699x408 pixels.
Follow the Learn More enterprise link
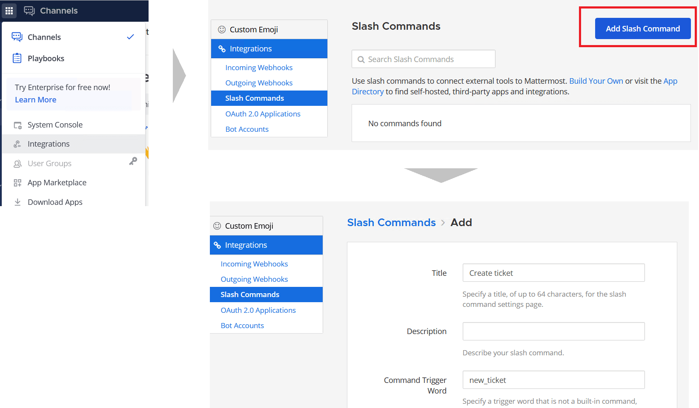click(36, 100)
